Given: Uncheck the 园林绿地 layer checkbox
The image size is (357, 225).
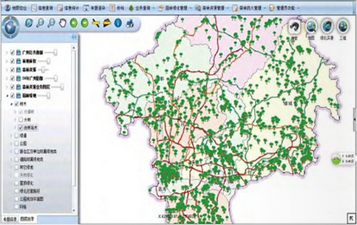Looking at the screenshot, I should point(12,96).
